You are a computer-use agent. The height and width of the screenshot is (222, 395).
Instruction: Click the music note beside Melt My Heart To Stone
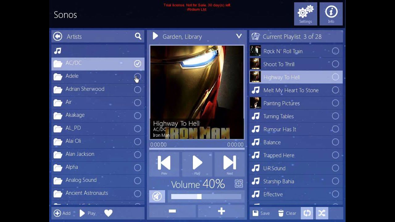pyautogui.click(x=256, y=90)
